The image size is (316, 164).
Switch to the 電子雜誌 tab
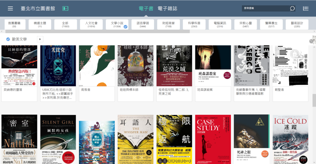tap(168, 8)
